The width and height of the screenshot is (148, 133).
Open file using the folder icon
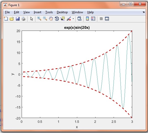[12, 19]
